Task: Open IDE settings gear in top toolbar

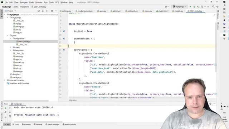Action: 217,6
